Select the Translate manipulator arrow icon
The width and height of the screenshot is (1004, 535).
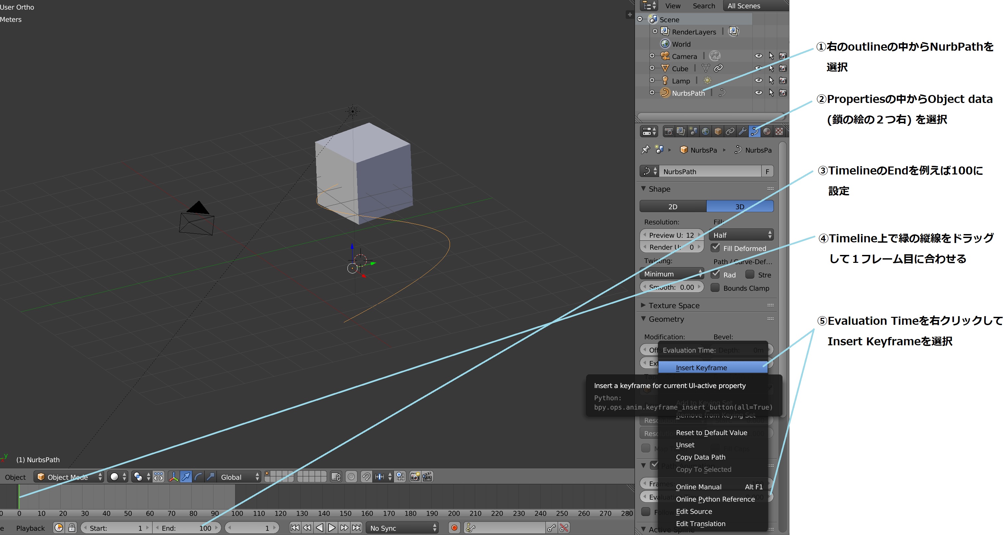tap(186, 477)
